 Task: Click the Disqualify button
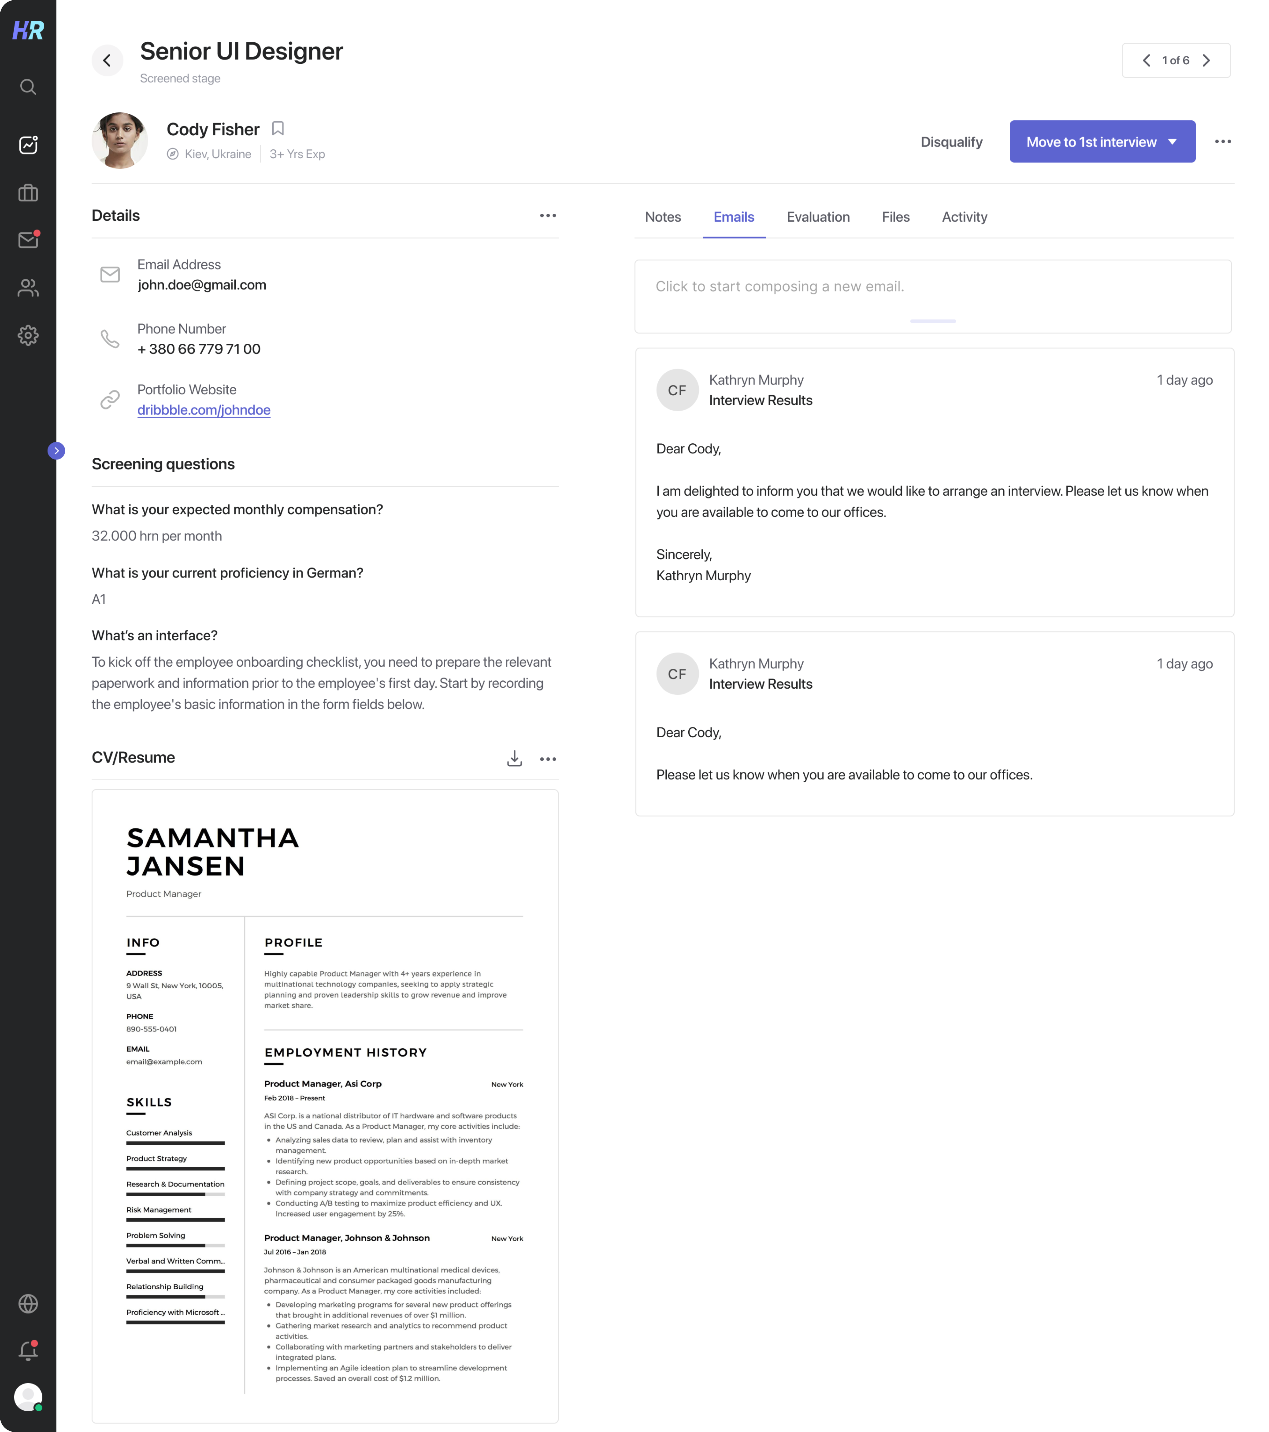pos(951,141)
